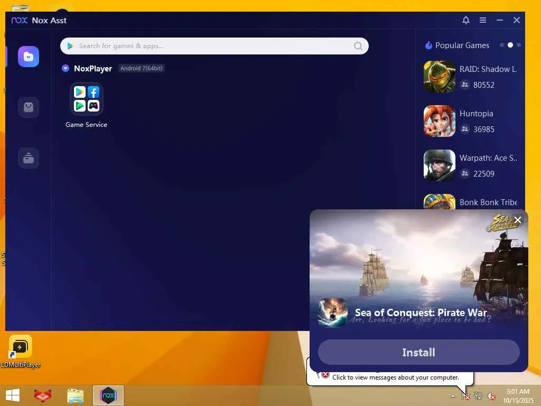Open the app store bag icon in the sidebar
This screenshot has width=541, height=406.
click(29, 107)
